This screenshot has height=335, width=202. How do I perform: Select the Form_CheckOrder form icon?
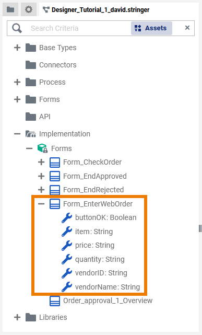coord(55,163)
